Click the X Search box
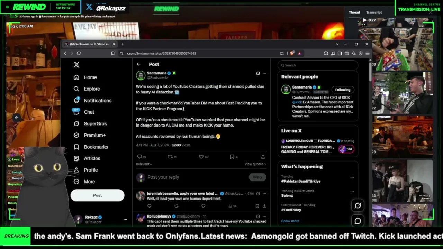The image size is (443, 249). (318, 65)
